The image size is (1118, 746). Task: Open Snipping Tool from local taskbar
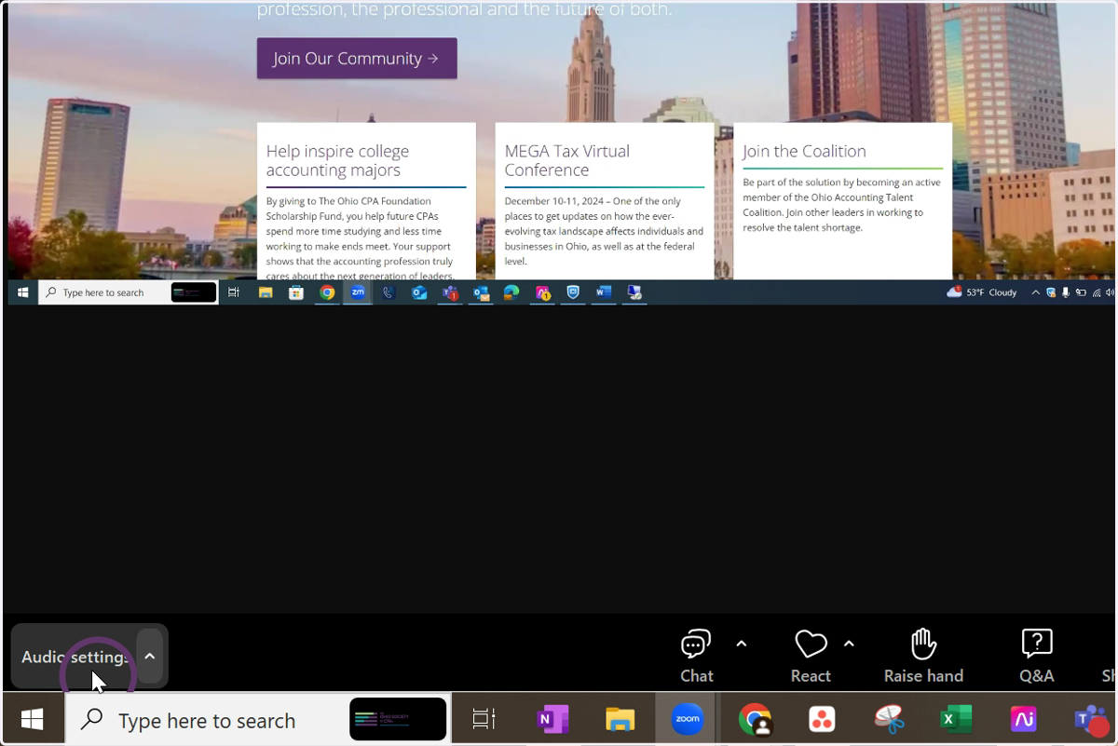pos(889,719)
